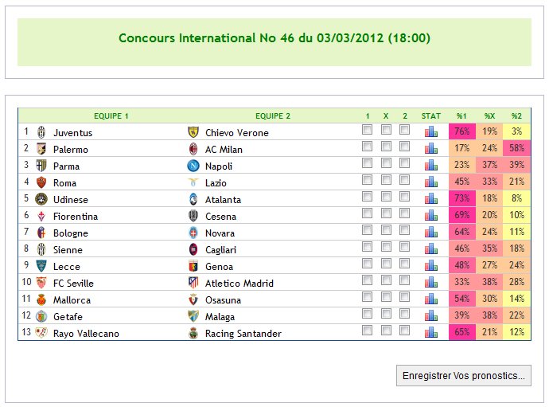This screenshot has width=549, height=407.
Task: Open stats chart for FC Seville match
Action: click(x=430, y=282)
